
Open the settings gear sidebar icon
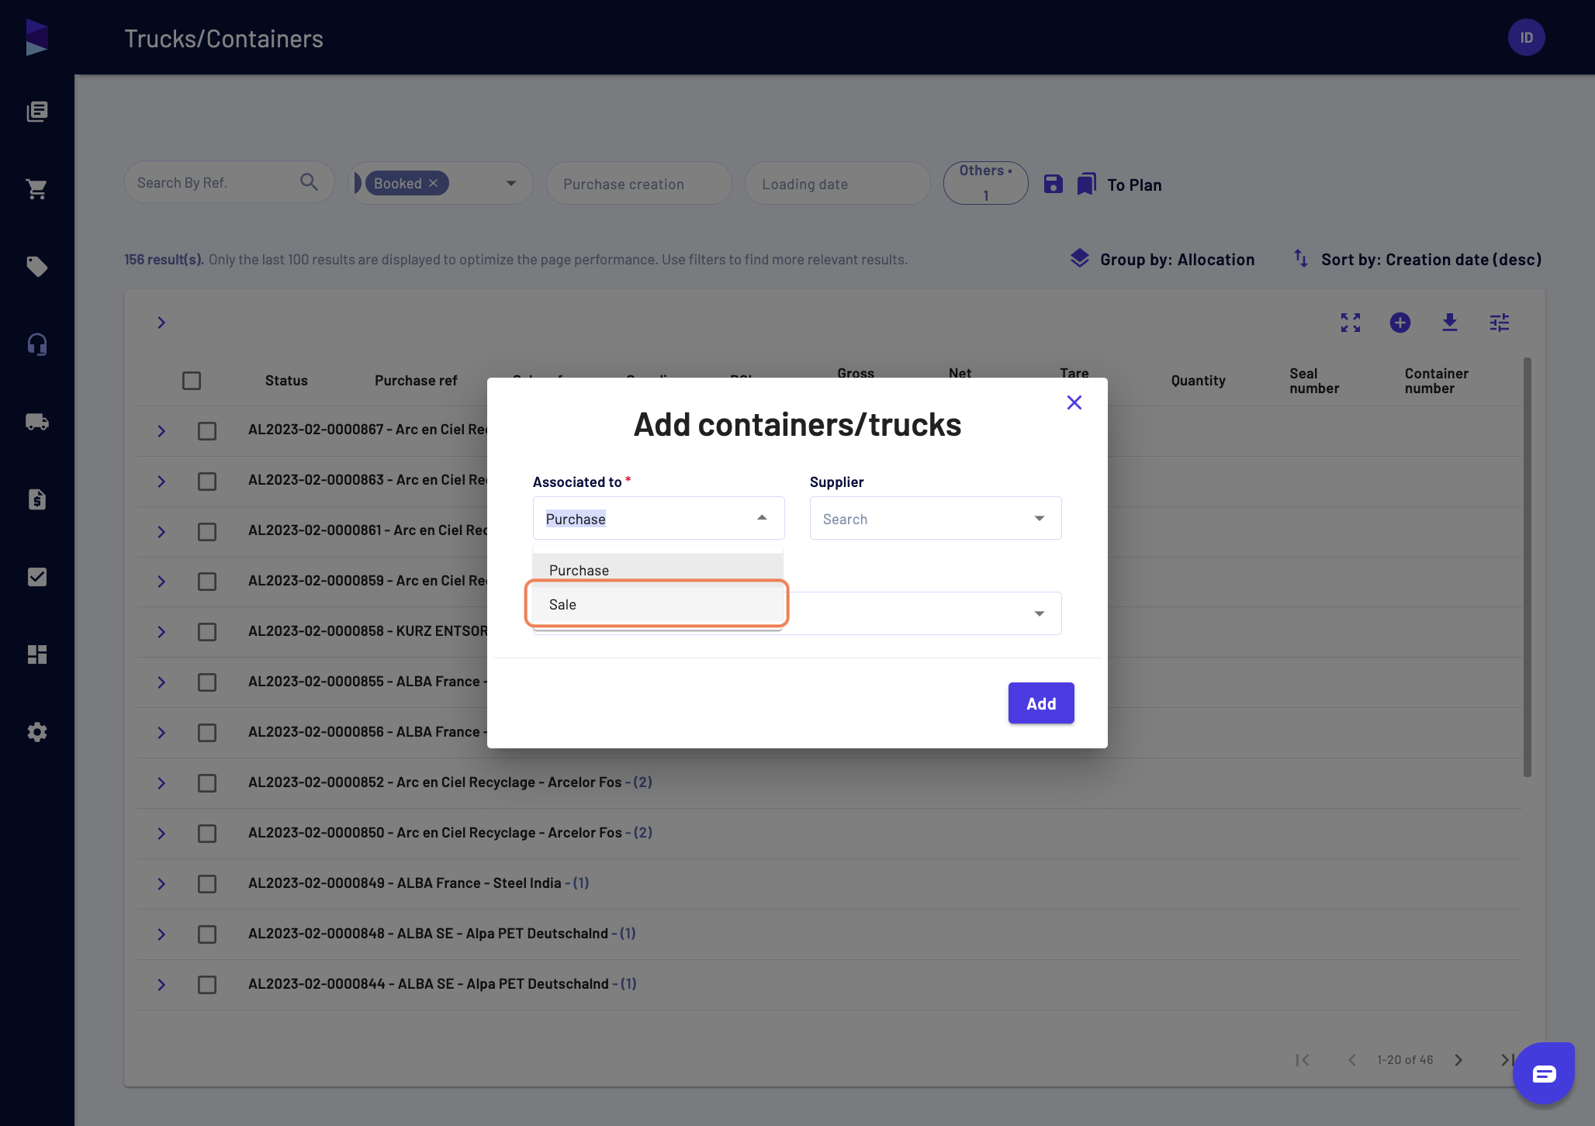36,732
